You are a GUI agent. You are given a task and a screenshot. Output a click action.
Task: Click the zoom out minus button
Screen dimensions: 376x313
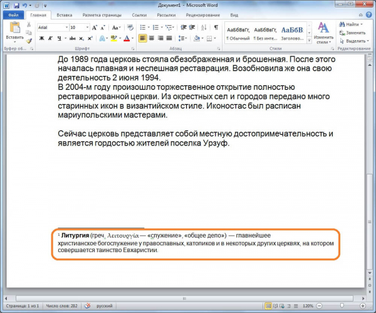pos(320,306)
